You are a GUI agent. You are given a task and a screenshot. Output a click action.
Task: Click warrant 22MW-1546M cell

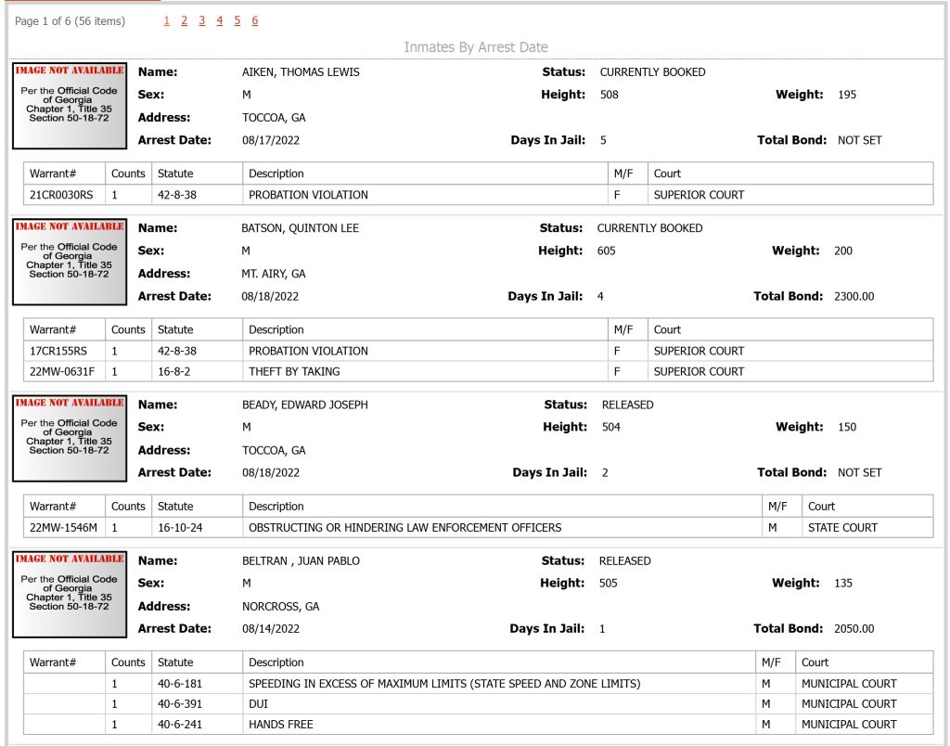(x=64, y=528)
